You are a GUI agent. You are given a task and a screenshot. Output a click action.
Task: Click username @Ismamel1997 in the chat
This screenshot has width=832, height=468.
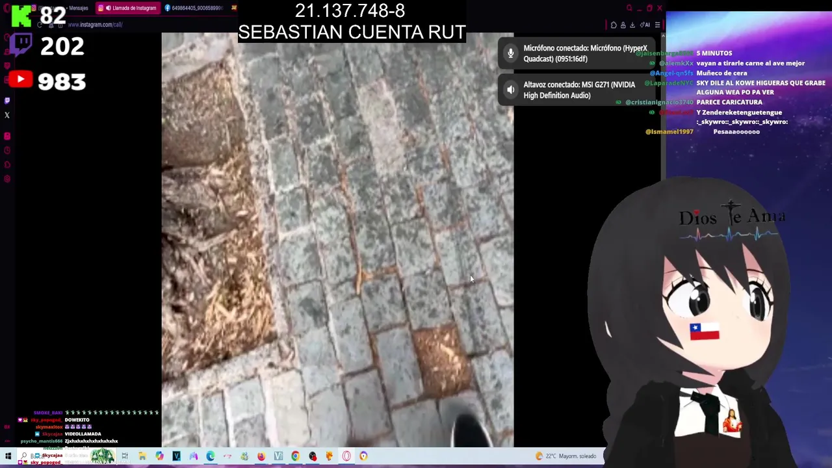669,132
